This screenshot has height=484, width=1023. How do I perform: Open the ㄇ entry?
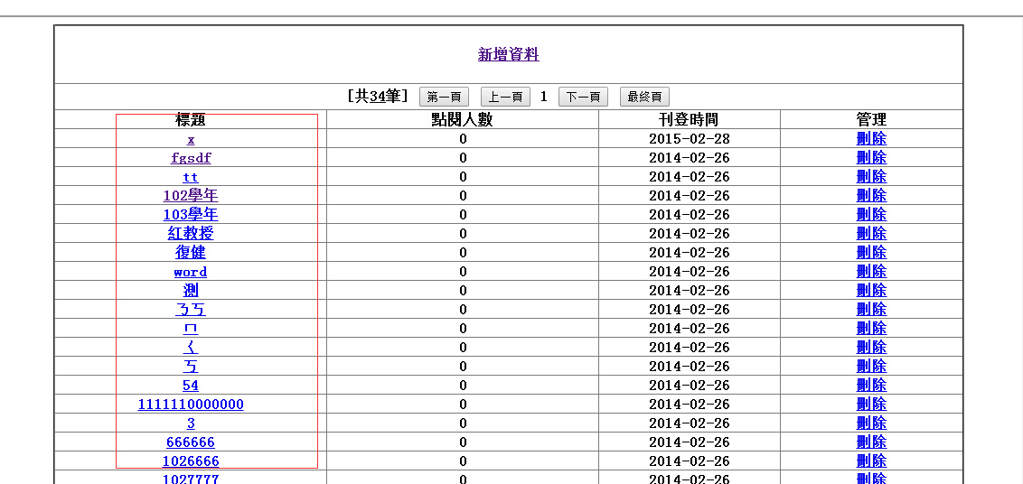tap(191, 328)
